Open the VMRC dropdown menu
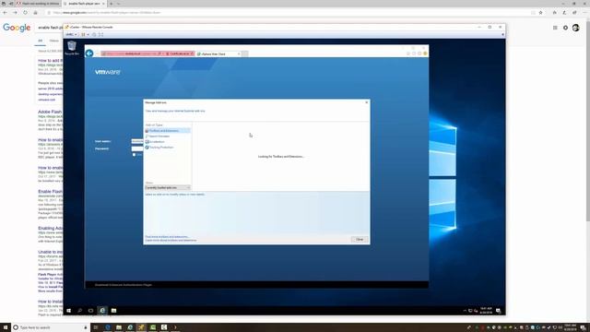The image size is (590, 332). pos(71,35)
